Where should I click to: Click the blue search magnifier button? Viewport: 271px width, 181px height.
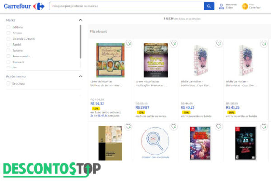pyautogui.click(x=209, y=6)
